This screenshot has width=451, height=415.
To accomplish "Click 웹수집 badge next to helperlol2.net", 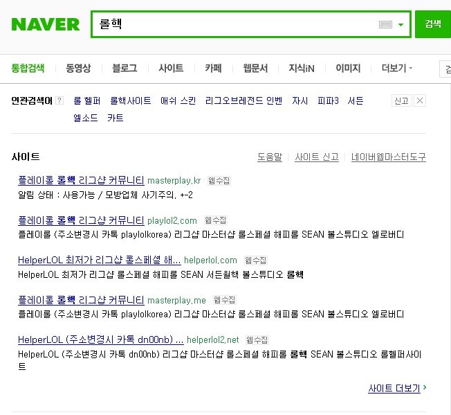I will coord(257,340).
